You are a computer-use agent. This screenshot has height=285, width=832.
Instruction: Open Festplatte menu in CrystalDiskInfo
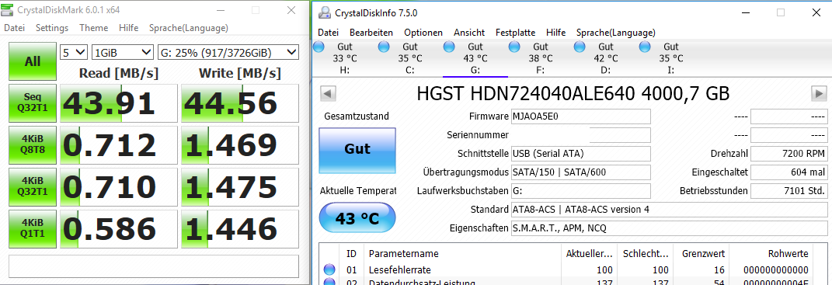[516, 33]
